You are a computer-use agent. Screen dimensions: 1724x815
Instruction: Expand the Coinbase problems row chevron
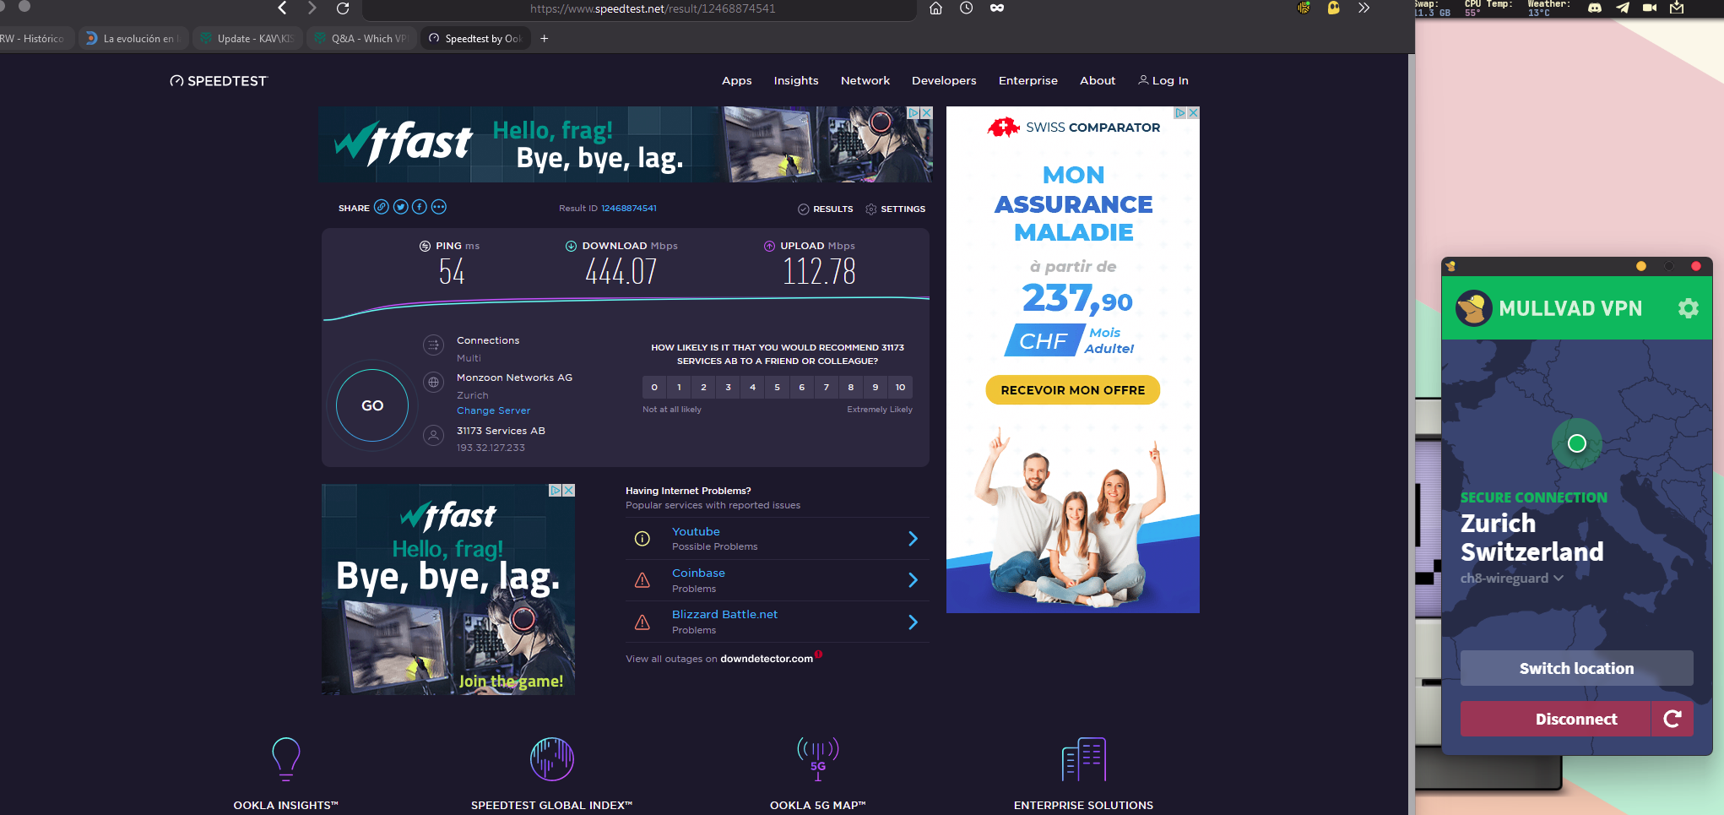point(913,580)
